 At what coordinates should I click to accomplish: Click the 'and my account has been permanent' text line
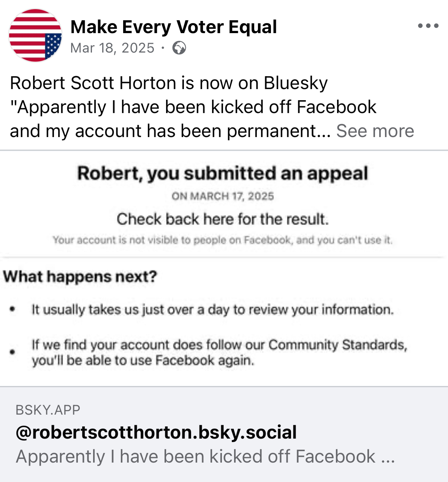tap(170, 131)
